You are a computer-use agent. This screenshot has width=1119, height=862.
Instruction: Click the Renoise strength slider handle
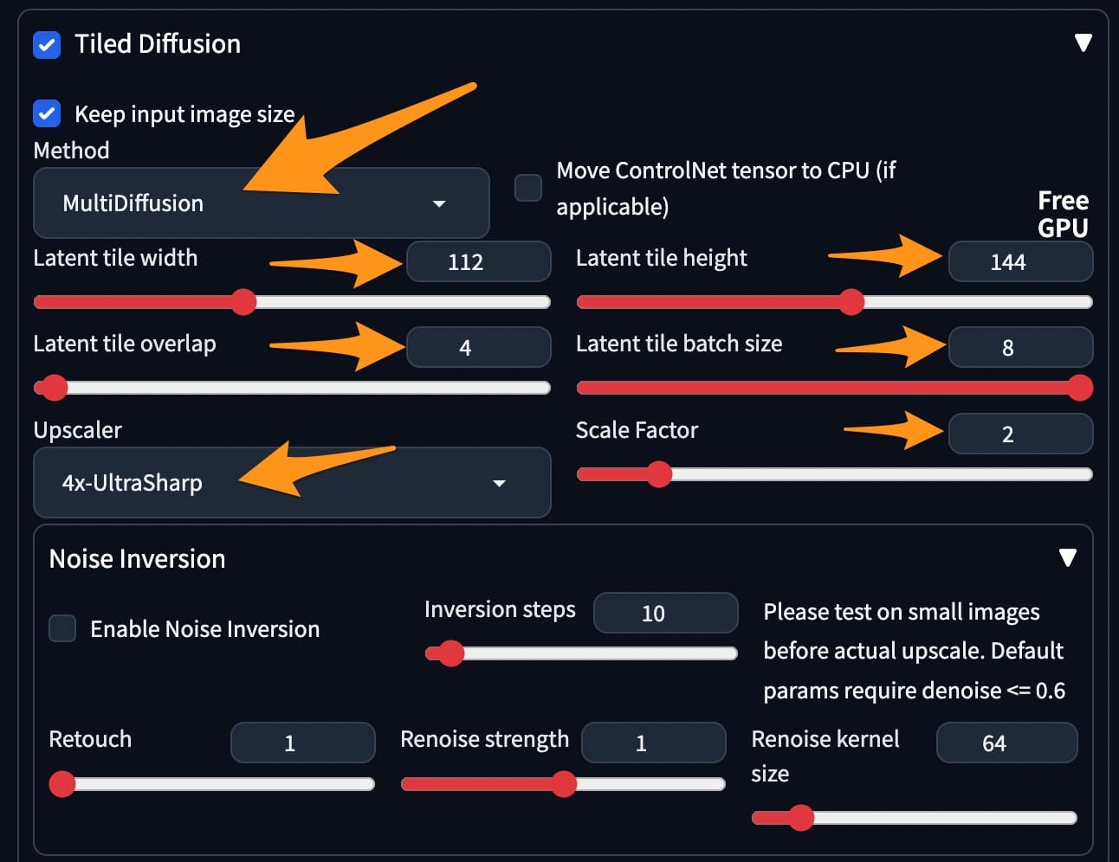(x=564, y=784)
